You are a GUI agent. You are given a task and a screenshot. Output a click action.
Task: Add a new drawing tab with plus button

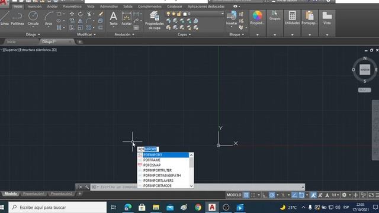click(80, 42)
